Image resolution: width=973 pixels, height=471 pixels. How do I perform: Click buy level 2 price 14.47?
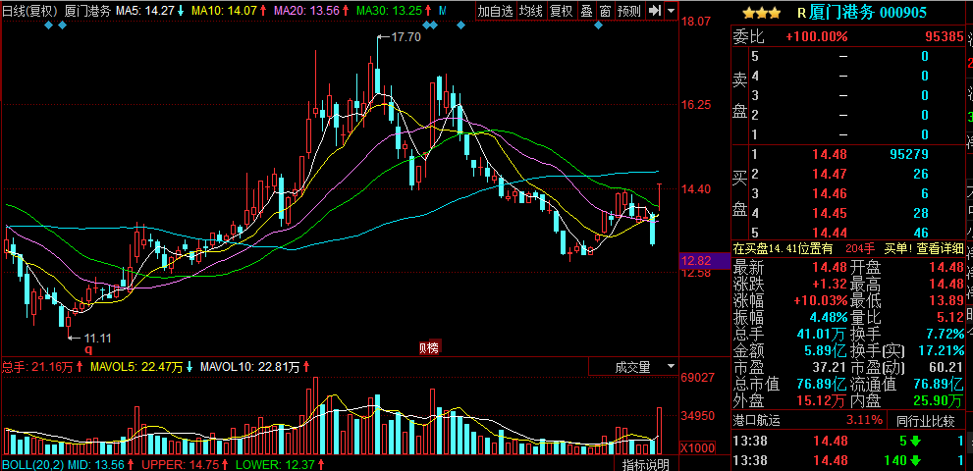pyautogui.click(x=830, y=175)
